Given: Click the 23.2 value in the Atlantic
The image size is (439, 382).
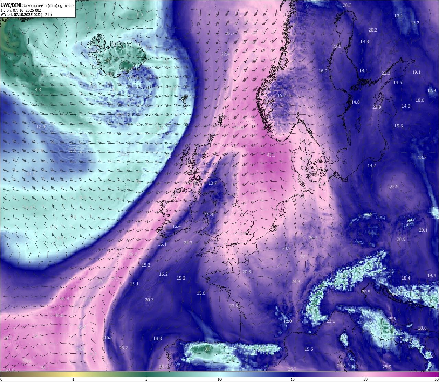Looking at the screenshot, I should [123, 348].
